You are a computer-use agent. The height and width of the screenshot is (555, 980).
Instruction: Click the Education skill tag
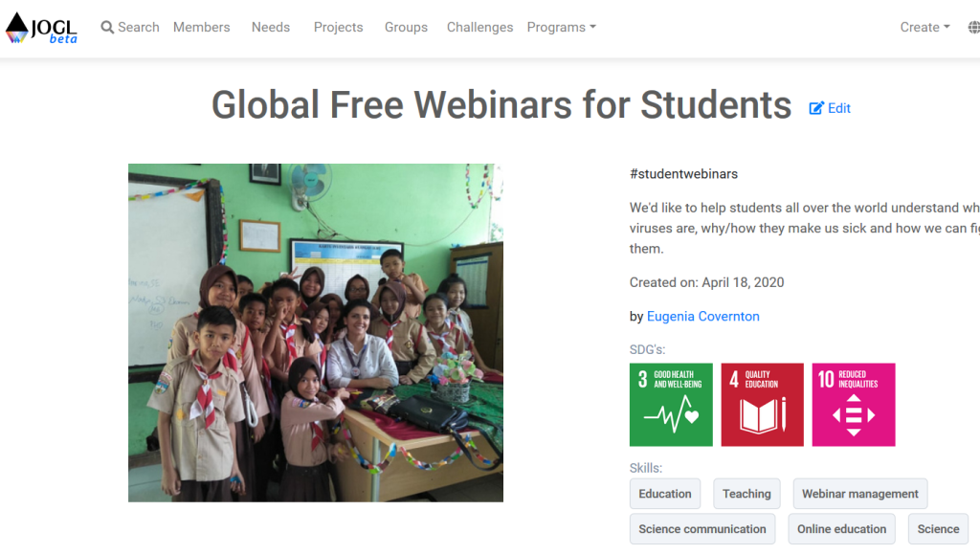tap(665, 494)
